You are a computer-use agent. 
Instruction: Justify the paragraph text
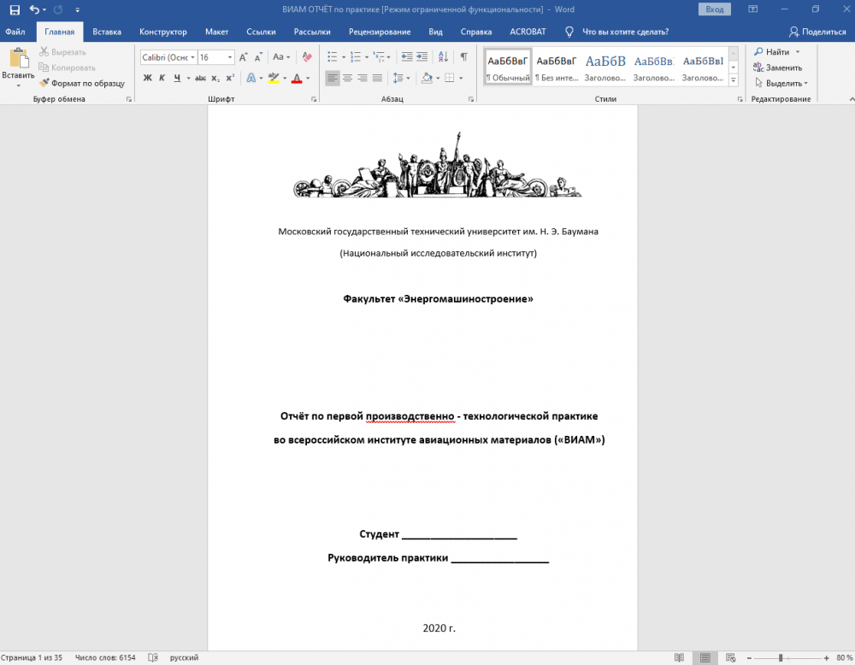pyautogui.click(x=377, y=79)
